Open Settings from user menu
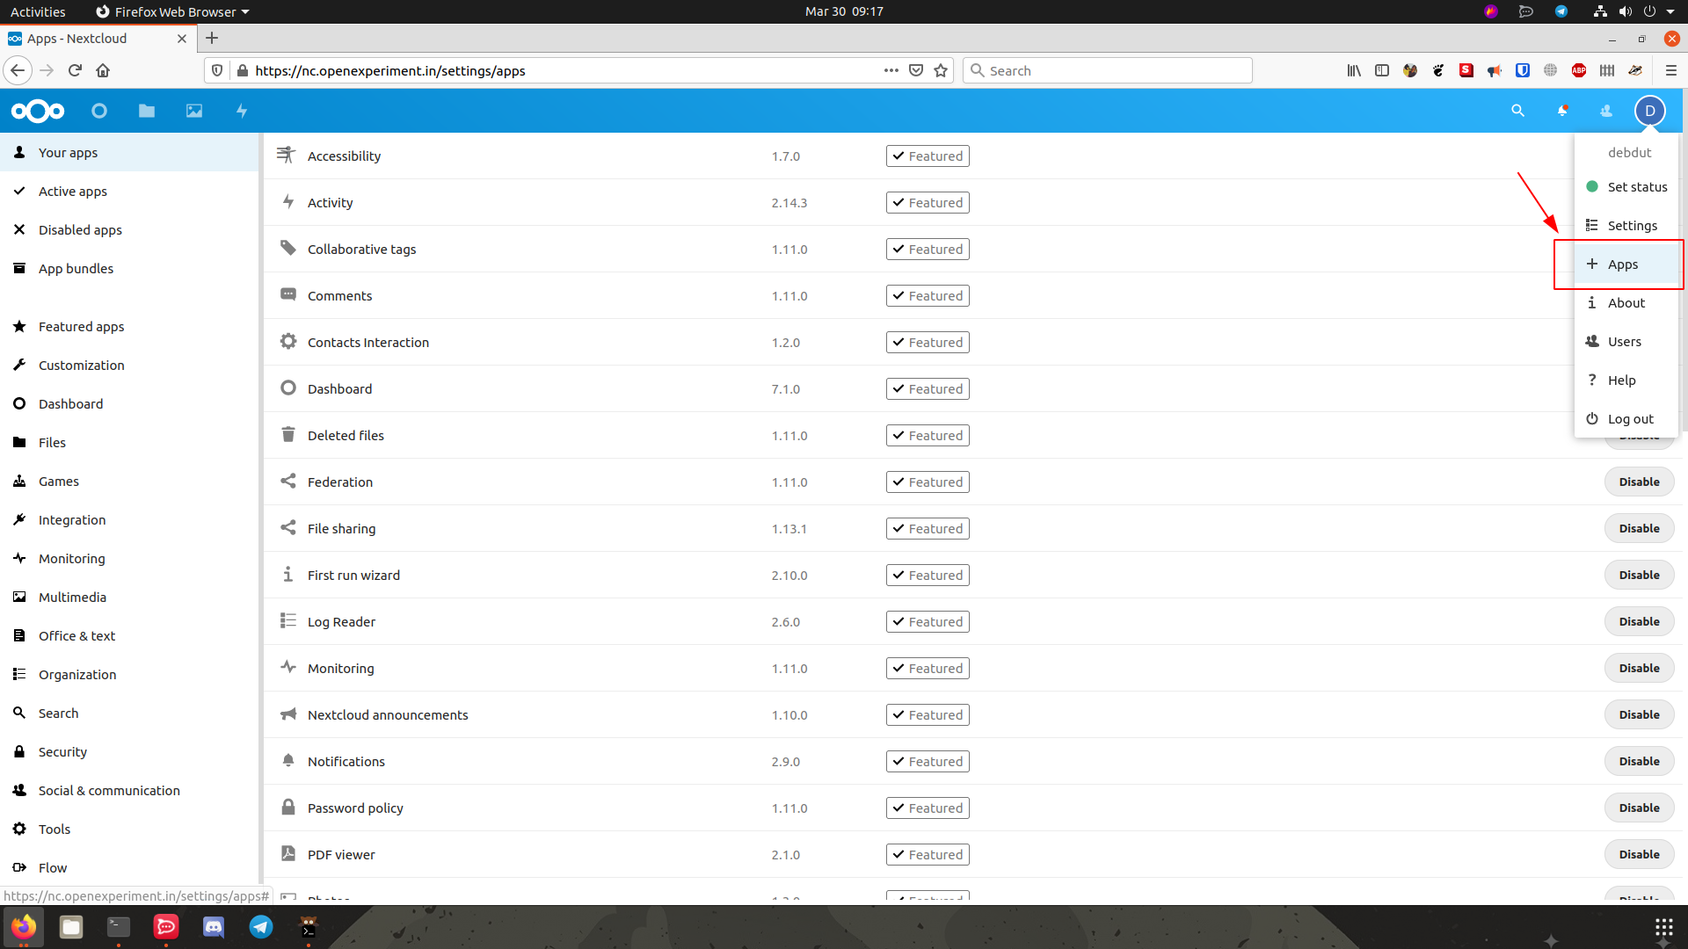Screen dimensions: 1688x949 pos(1626,225)
